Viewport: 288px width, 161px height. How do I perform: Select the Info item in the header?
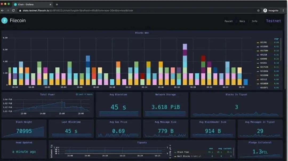click(254, 21)
